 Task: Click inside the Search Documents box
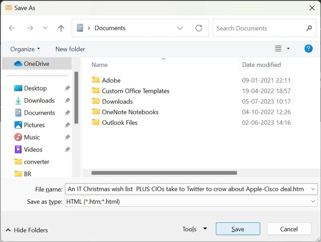point(257,28)
